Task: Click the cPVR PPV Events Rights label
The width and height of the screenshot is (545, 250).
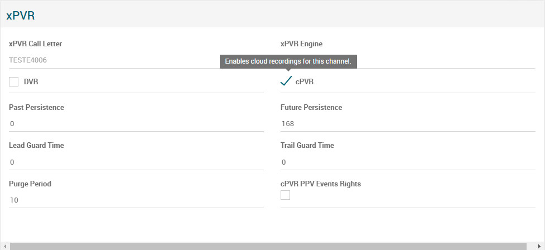Action: pos(321,184)
